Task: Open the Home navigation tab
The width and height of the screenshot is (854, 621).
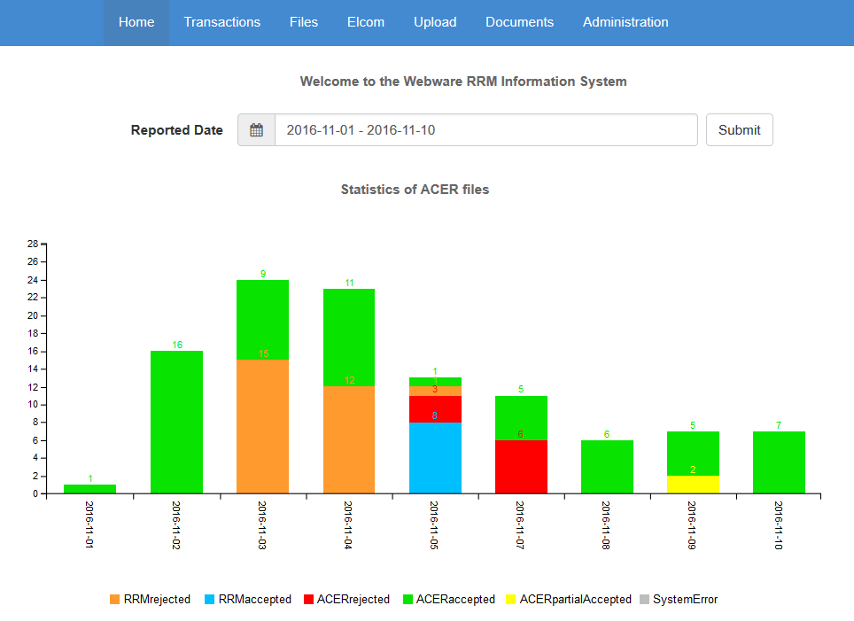Action: click(x=136, y=22)
